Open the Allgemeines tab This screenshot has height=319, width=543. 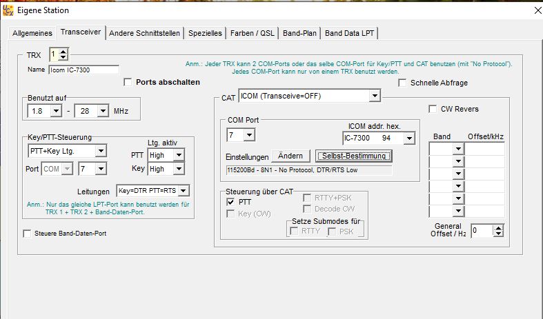[32, 33]
